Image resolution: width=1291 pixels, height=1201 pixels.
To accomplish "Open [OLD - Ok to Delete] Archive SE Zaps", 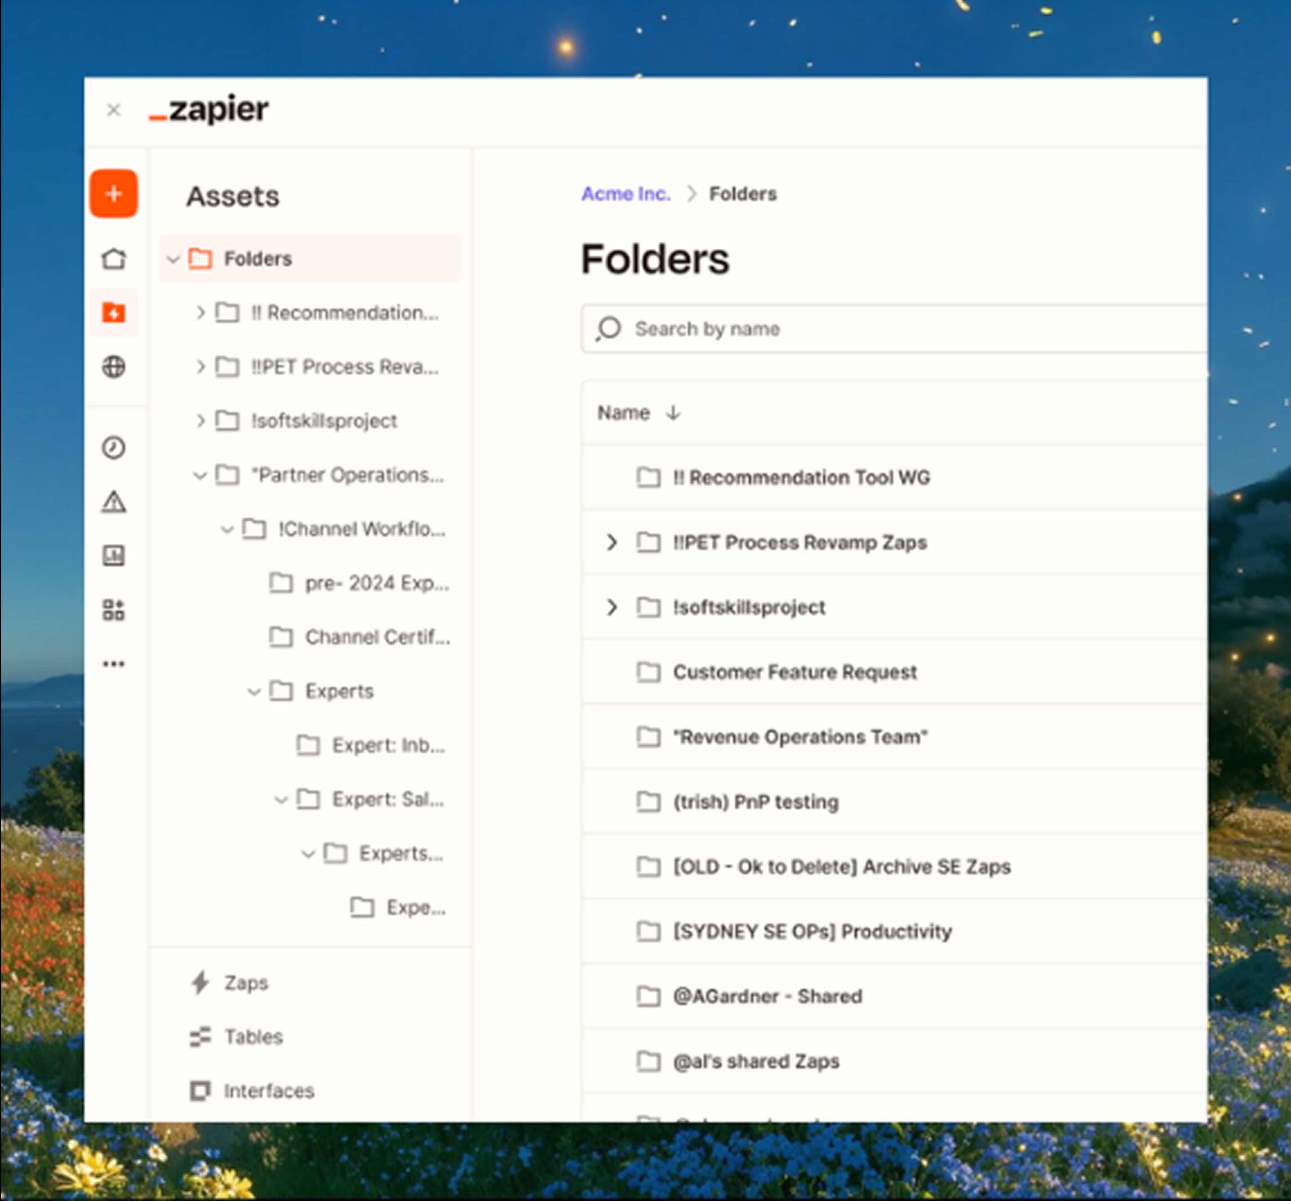I will click(842, 866).
